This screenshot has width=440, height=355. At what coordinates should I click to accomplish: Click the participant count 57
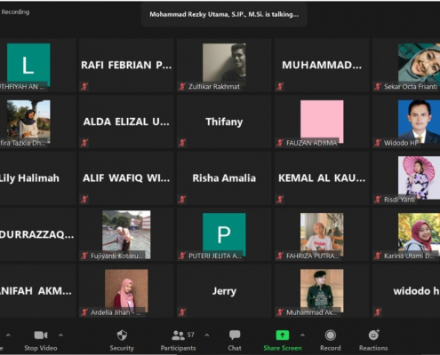190,335
